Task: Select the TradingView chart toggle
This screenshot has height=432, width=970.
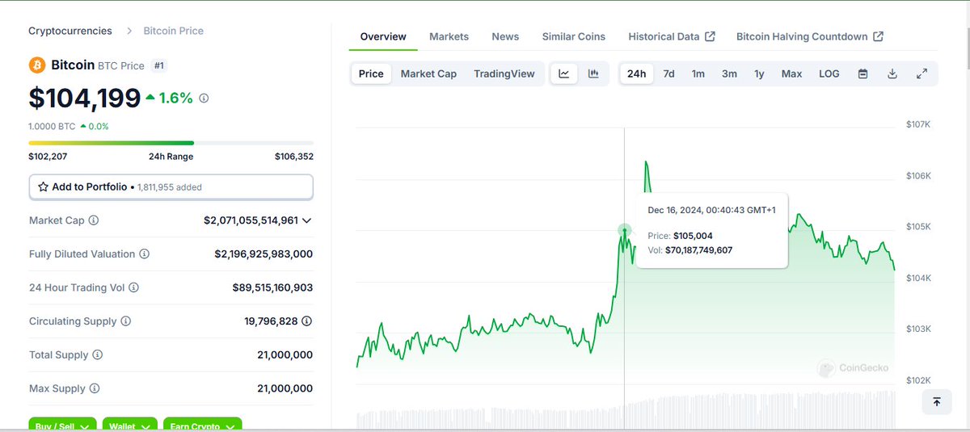Action: coord(504,73)
